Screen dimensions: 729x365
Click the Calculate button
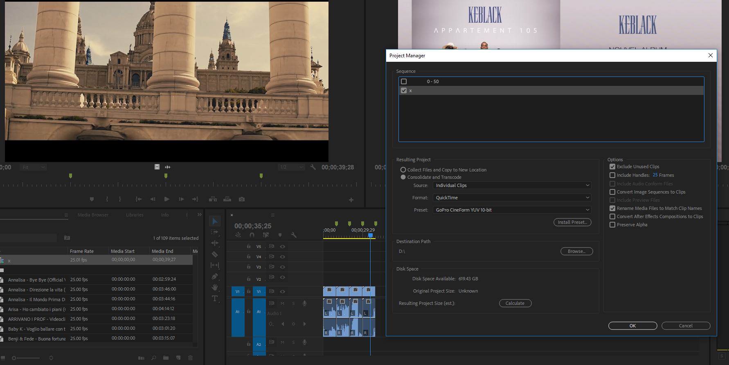(x=515, y=303)
